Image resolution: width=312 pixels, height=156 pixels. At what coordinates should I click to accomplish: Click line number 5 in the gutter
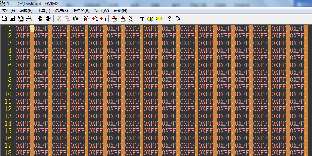click(x=10, y=58)
